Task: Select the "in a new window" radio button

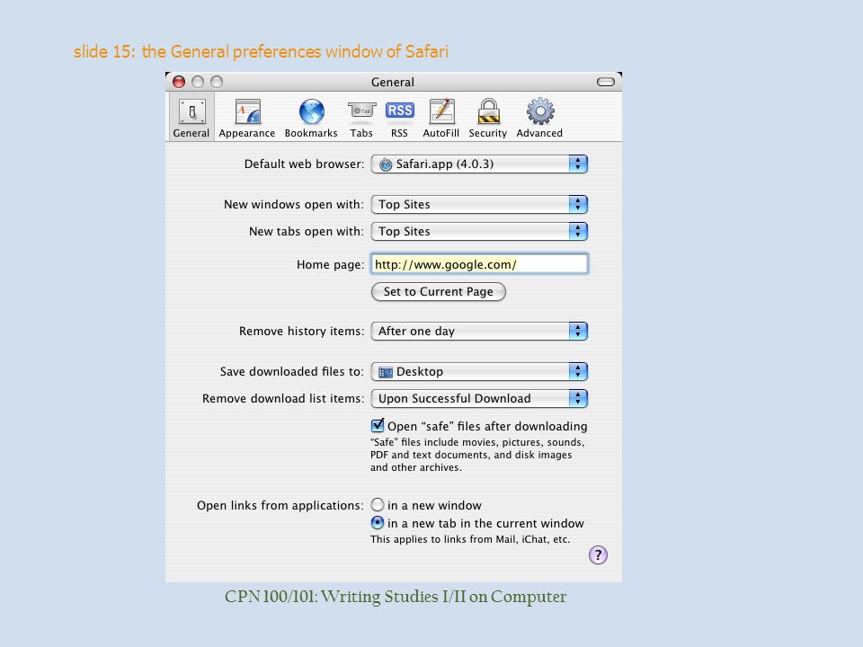Action: [377, 504]
